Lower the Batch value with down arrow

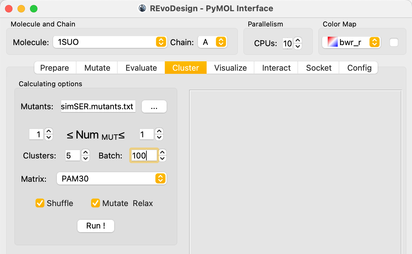pyautogui.click(x=163, y=158)
